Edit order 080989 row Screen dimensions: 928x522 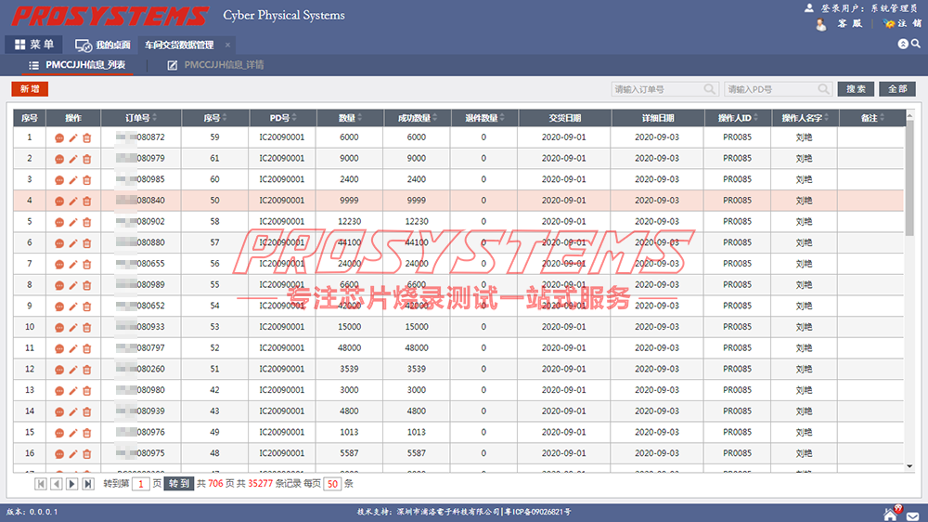click(72, 285)
